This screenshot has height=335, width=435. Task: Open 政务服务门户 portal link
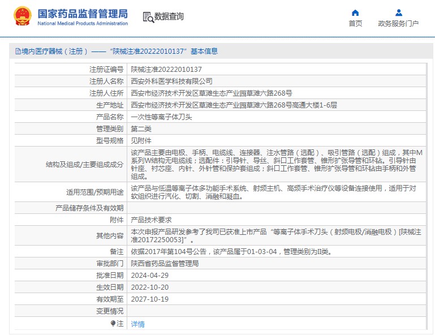click(x=398, y=24)
